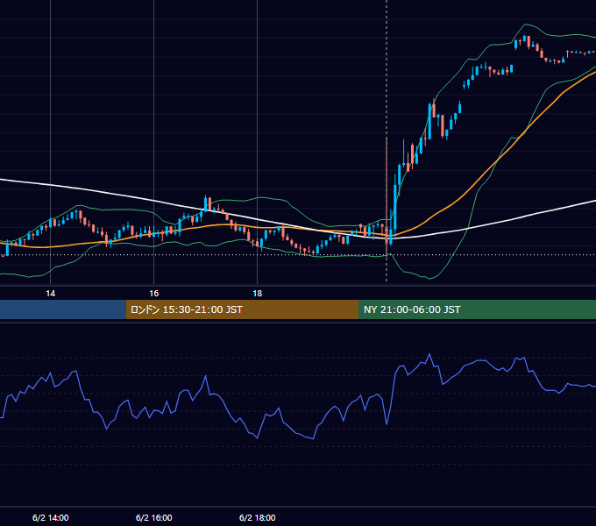Select the NY 21:00-06:00 JST session bar
The width and height of the screenshot is (596, 526).
[x=477, y=309]
